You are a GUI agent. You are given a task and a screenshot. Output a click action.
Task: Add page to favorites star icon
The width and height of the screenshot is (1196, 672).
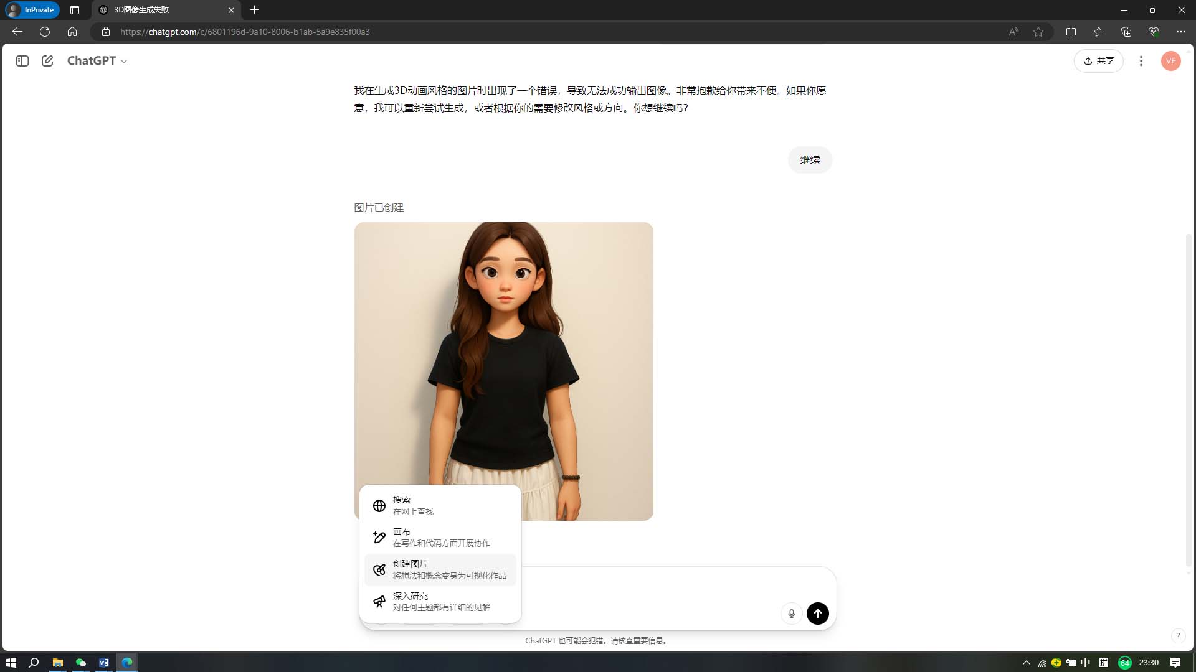click(x=1038, y=32)
